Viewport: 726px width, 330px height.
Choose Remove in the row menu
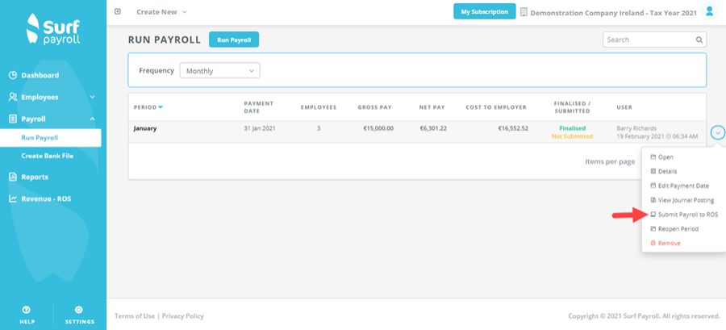point(670,243)
